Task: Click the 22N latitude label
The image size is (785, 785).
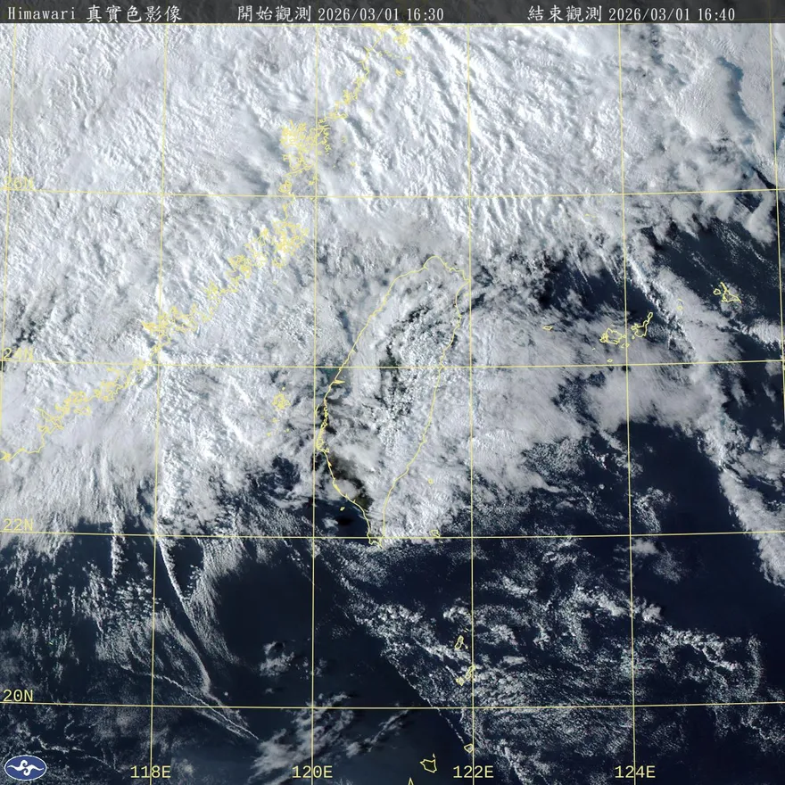Action: [18, 525]
